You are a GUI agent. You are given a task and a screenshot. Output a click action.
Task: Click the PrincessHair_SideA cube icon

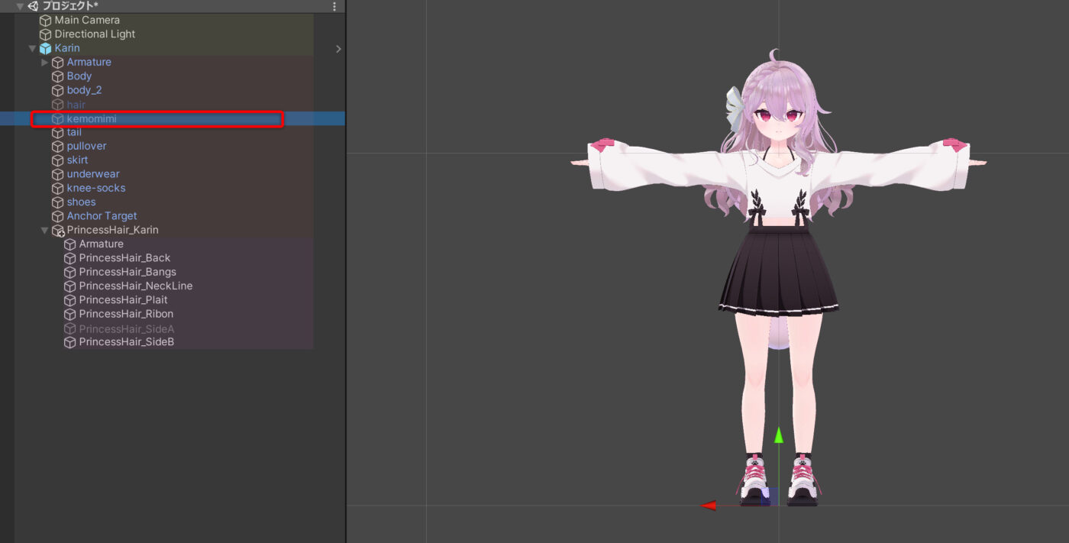click(70, 328)
